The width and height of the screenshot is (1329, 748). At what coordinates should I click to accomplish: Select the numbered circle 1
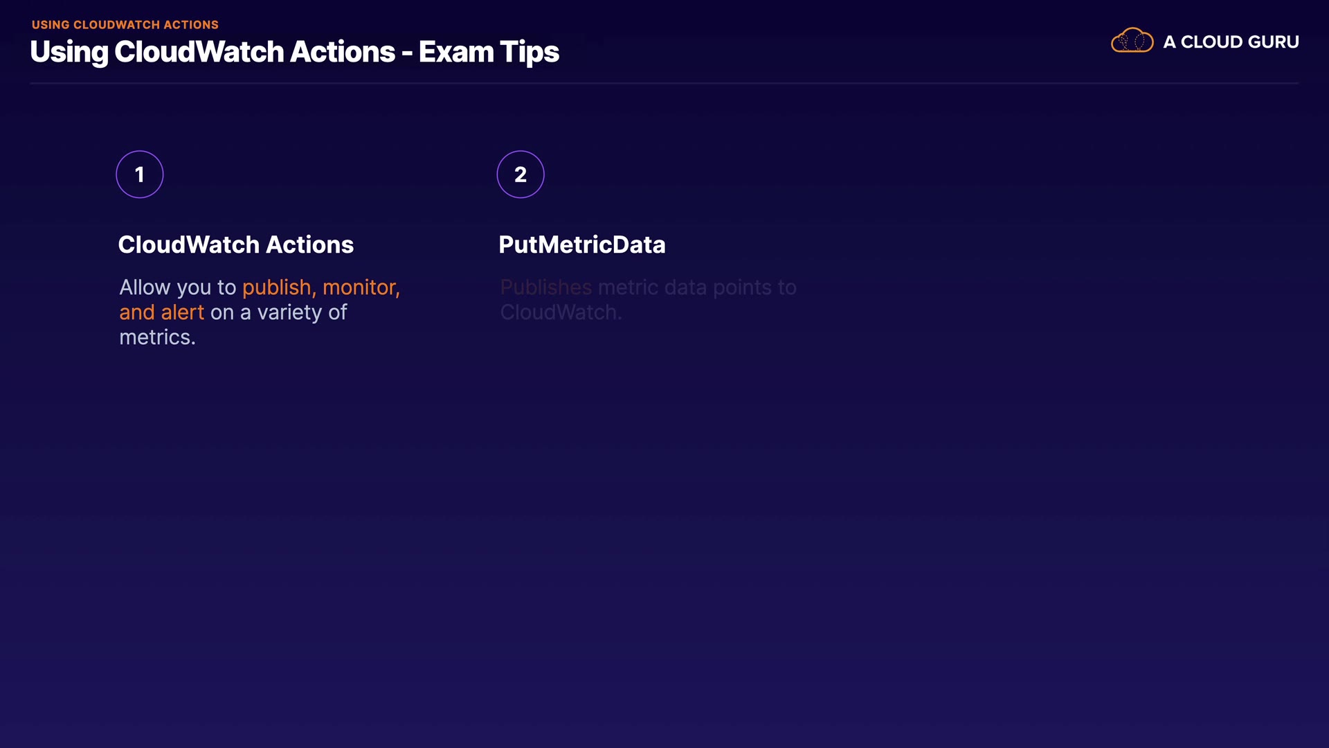coord(140,175)
